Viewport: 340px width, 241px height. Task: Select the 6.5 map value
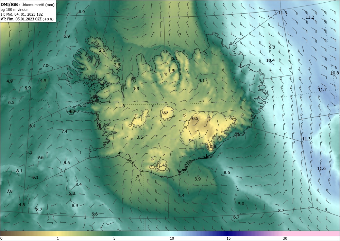[x=11, y=103]
